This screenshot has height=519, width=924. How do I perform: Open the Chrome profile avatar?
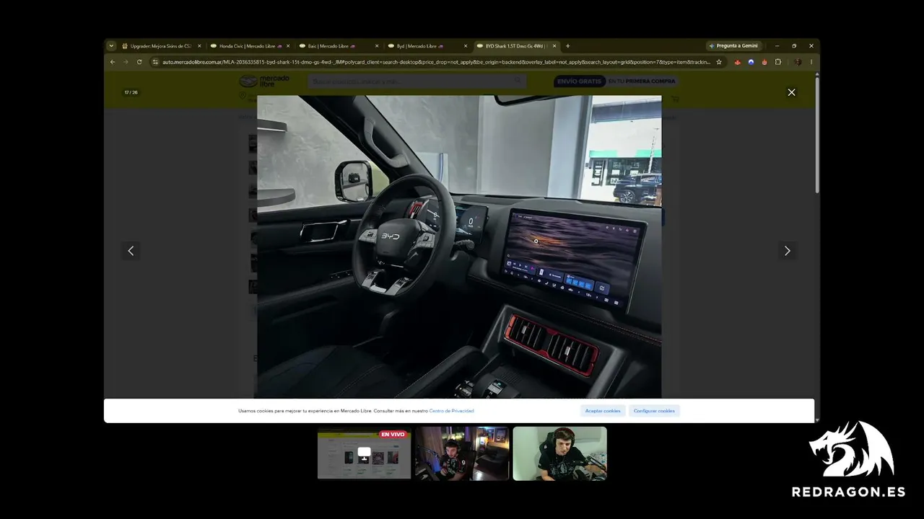(x=798, y=62)
